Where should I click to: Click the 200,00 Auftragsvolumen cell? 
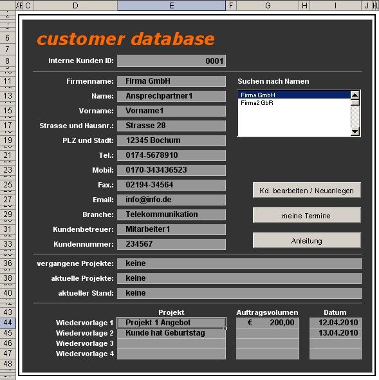(268, 323)
